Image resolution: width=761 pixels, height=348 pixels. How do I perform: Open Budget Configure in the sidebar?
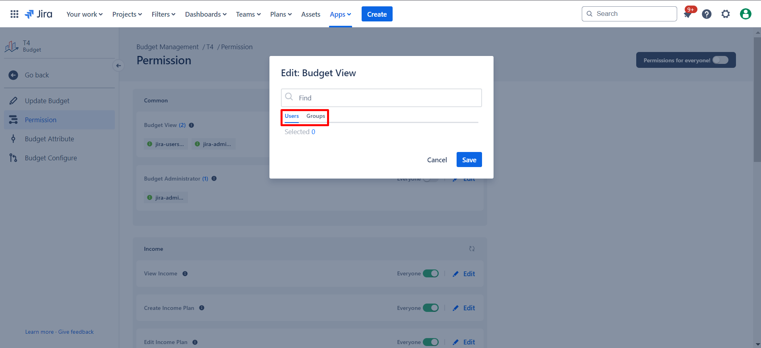[60, 158]
